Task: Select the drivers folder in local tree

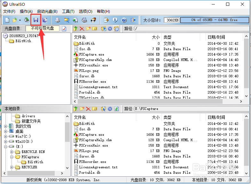Action: point(28,116)
